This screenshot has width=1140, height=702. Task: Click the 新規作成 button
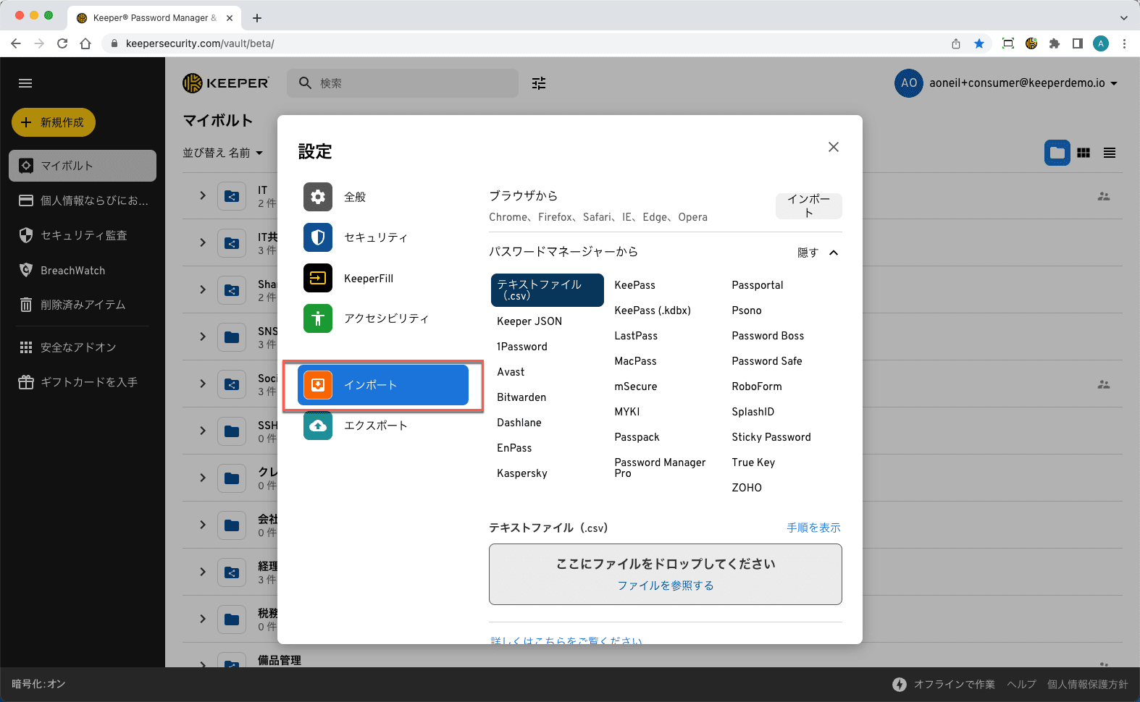point(54,122)
